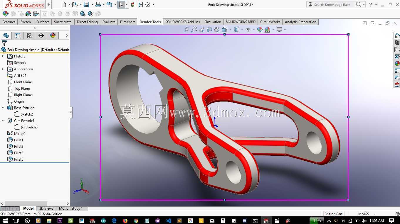Click the Print icon
Screen dimensions: 400x224
click(98, 4)
